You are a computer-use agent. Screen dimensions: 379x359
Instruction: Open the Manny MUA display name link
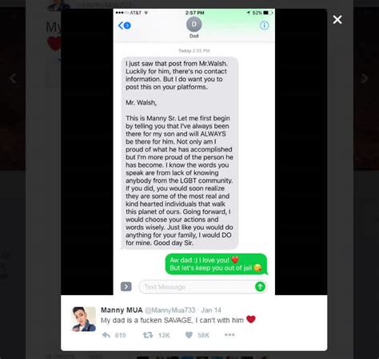point(122,310)
